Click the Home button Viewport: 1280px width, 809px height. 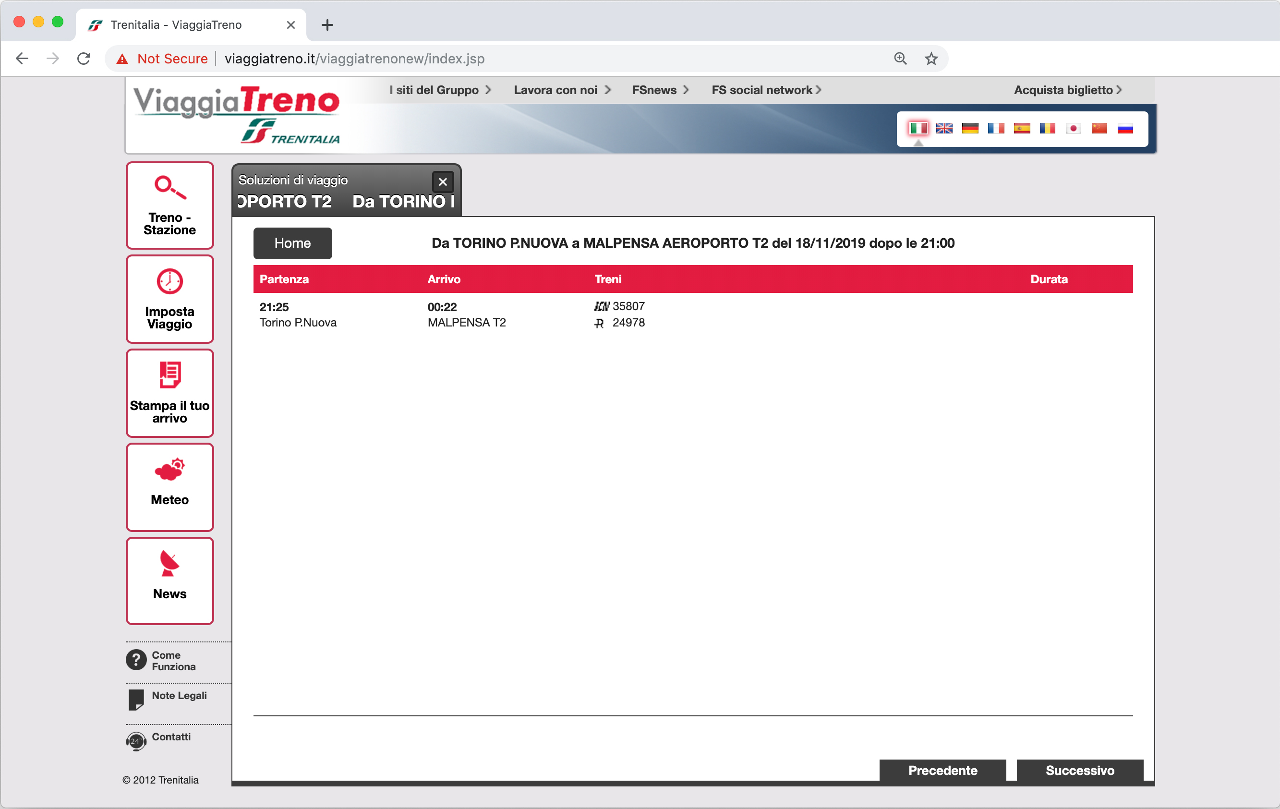tap(292, 243)
